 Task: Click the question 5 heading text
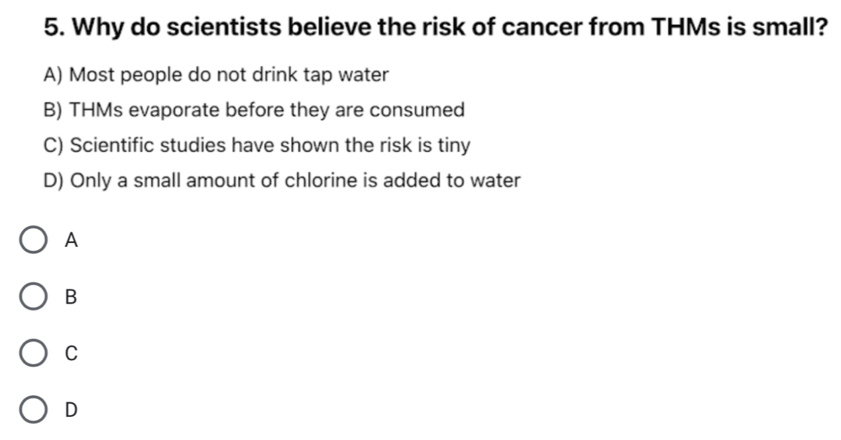click(437, 28)
